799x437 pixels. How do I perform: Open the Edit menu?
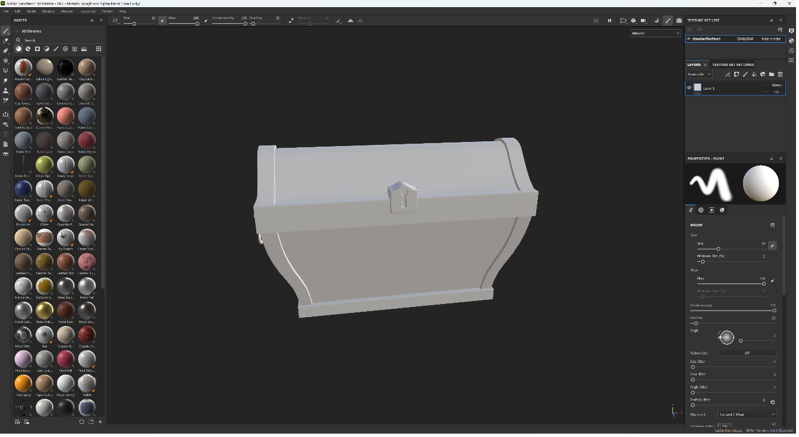pyautogui.click(x=18, y=11)
